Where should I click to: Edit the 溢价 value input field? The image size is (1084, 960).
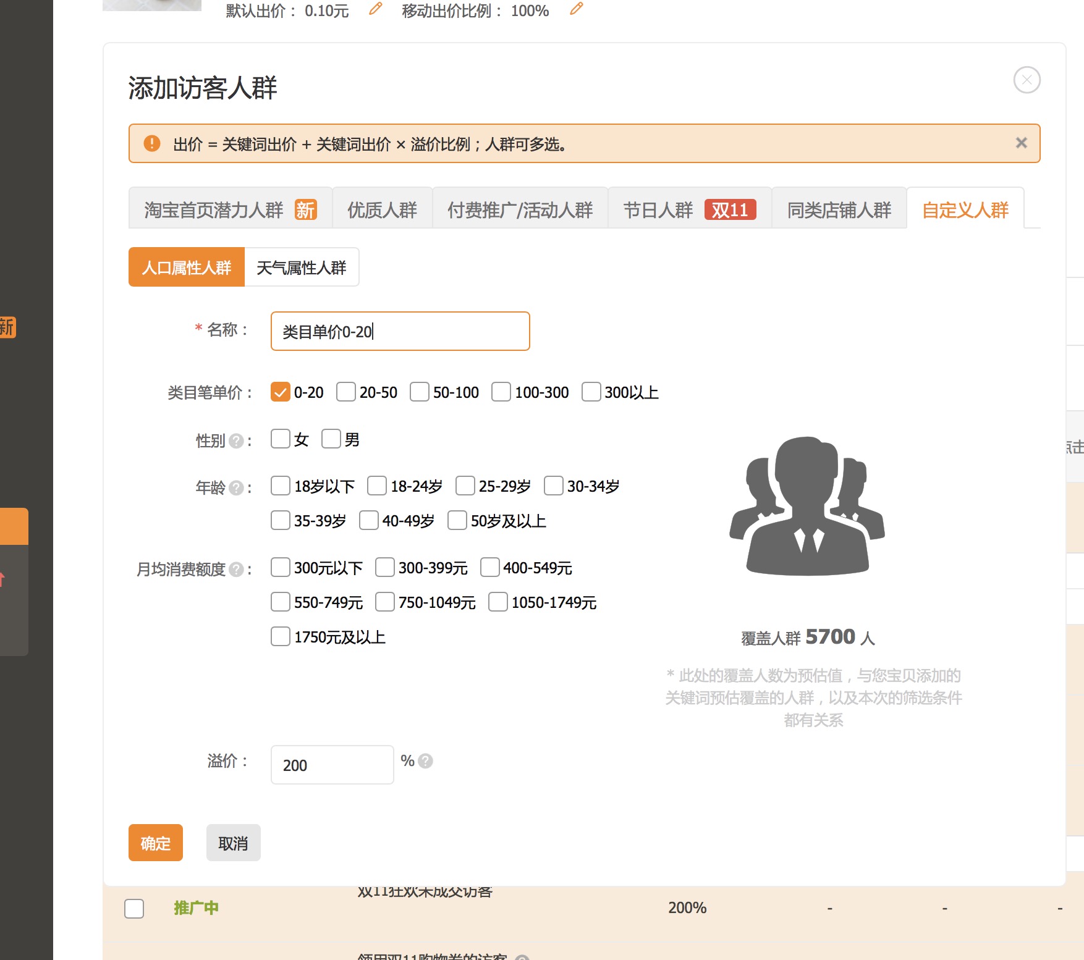pyautogui.click(x=331, y=765)
